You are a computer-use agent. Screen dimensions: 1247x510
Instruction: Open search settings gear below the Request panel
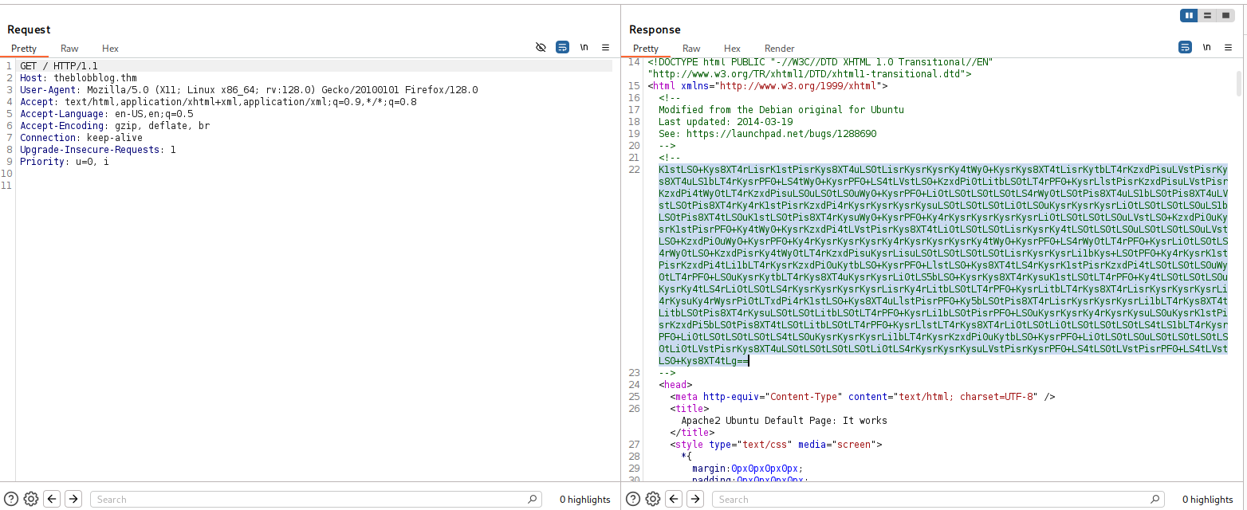pos(31,499)
